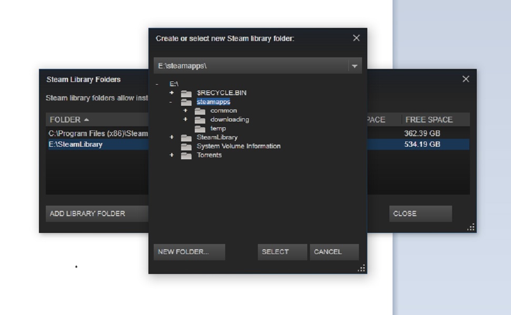Close the Steam Library Folders window

(x=466, y=79)
